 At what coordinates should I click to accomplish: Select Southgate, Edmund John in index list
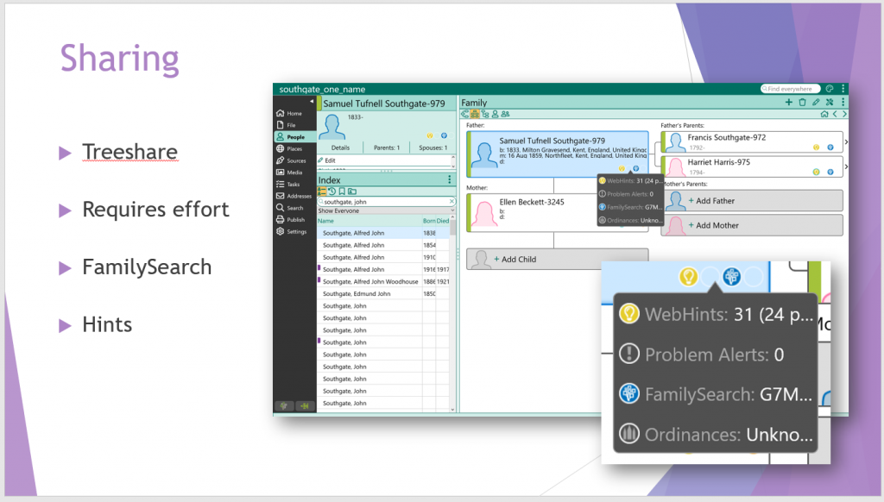point(357,294)
